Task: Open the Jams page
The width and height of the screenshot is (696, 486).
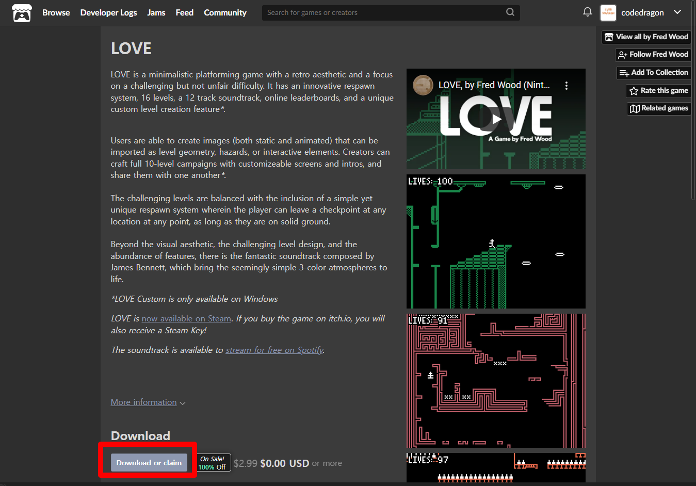Action: (x=156, y=13)
